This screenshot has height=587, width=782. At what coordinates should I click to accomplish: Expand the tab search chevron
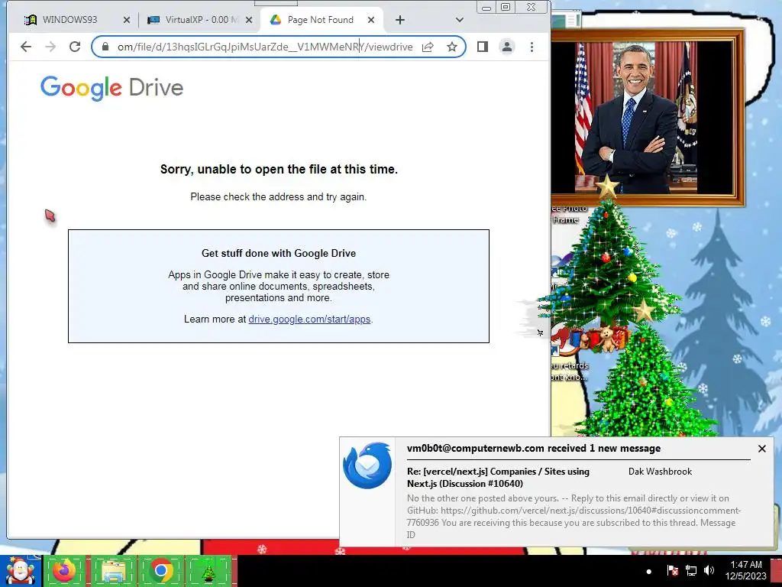[459, 20]
